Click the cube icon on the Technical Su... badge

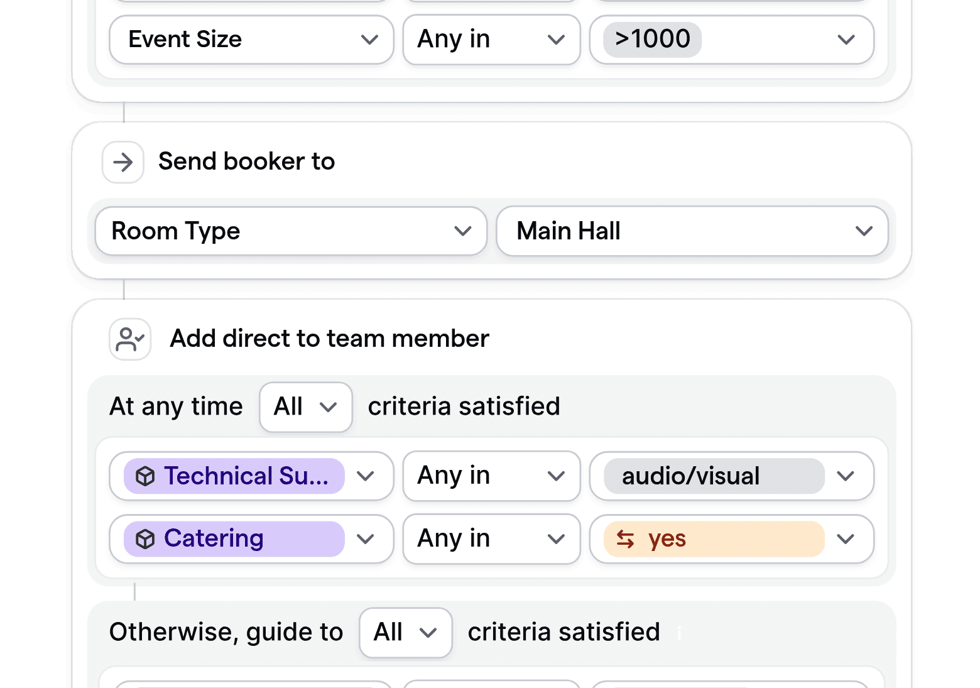pyautogui.click(x=145, y=476)
